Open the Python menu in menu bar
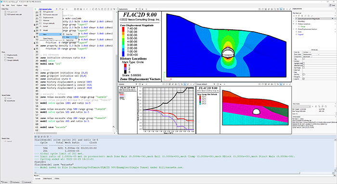Screen dimensions: 337x184 19,5
